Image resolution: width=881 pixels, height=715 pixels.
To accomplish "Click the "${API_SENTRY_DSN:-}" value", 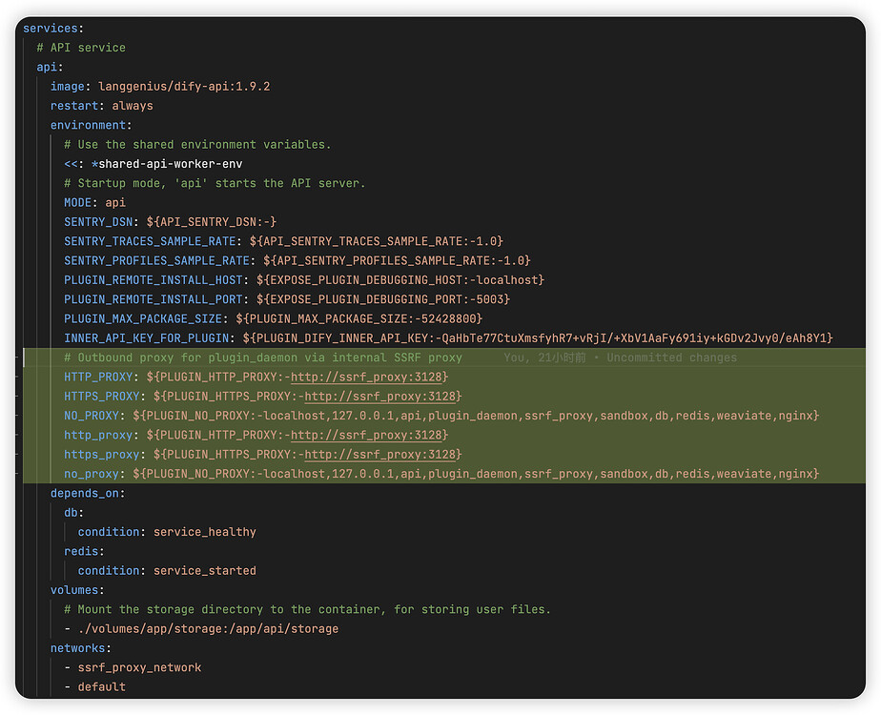I will [x=212, y=222].
